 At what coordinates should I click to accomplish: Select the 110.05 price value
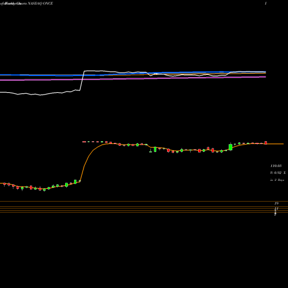click(x=276, y=166)
